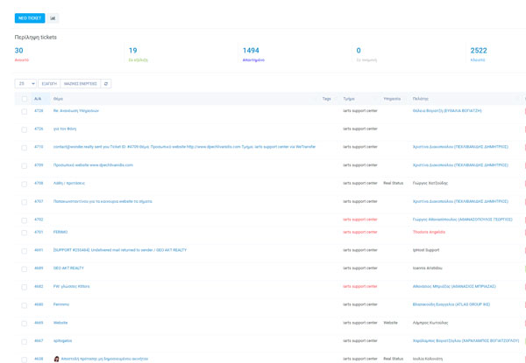The width and height of the screenshot is (526, 363).
Task: Sort by Πελάτης column header
Action: click(420, 99)
